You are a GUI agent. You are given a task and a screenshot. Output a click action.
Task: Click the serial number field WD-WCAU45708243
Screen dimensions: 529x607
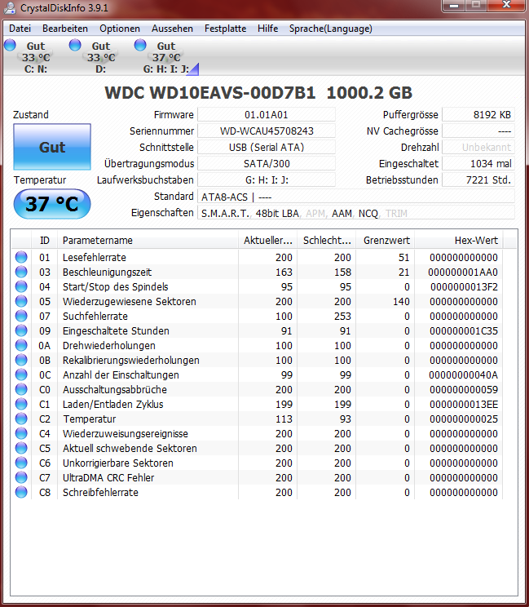point(267,131)
